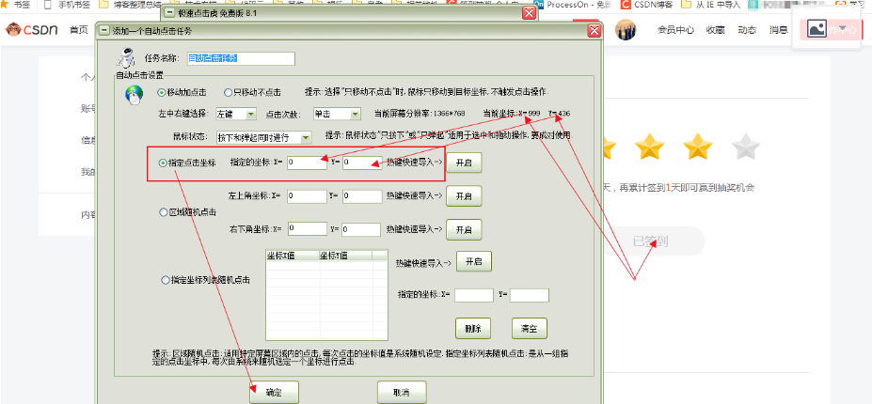
Task: Click the X field under the 热键快速导入 list row
Action: click(474, 295)
